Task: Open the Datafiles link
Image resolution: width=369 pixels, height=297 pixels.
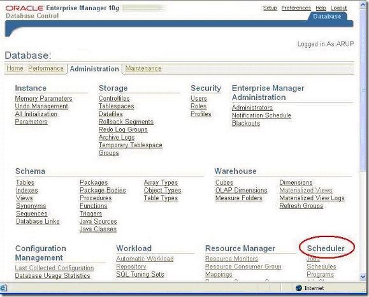Action: click(x=111, y=114)
